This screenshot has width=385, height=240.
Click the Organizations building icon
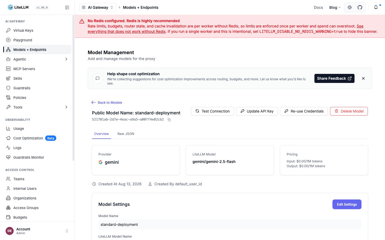pyautogui.click(x=8, y=198)
